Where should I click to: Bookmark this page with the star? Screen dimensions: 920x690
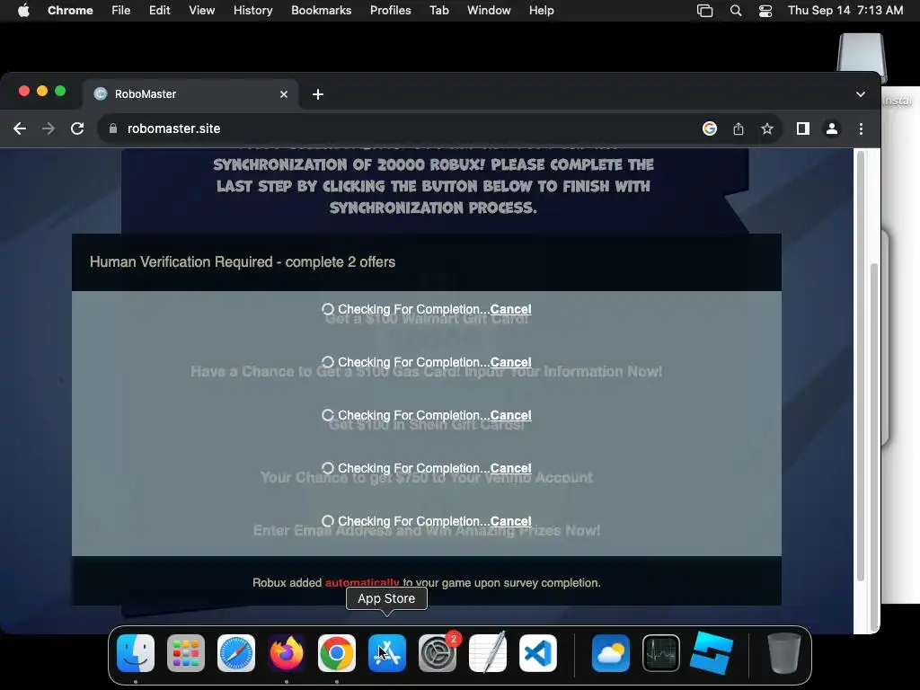coord(767,128)
